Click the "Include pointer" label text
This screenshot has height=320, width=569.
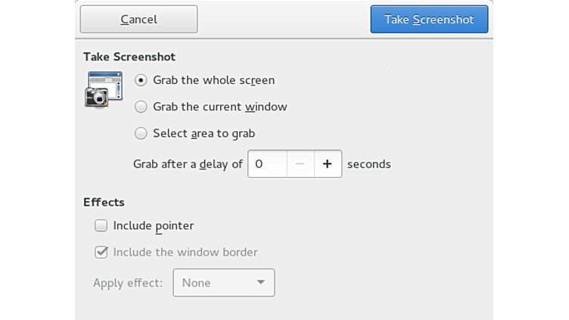click(154, 225)
